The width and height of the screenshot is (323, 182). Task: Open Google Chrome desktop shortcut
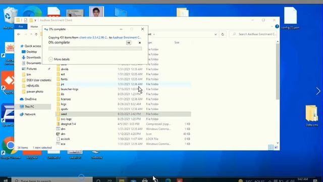(10, 148)
